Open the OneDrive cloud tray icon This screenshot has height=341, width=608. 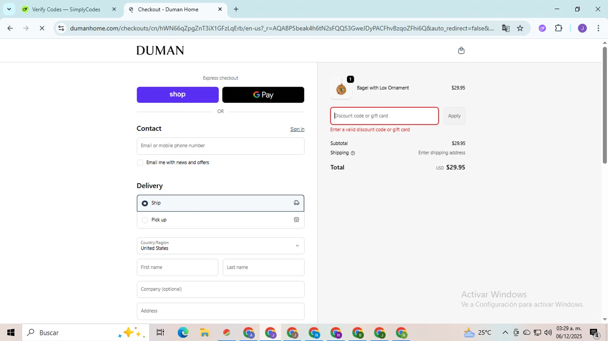527,333
